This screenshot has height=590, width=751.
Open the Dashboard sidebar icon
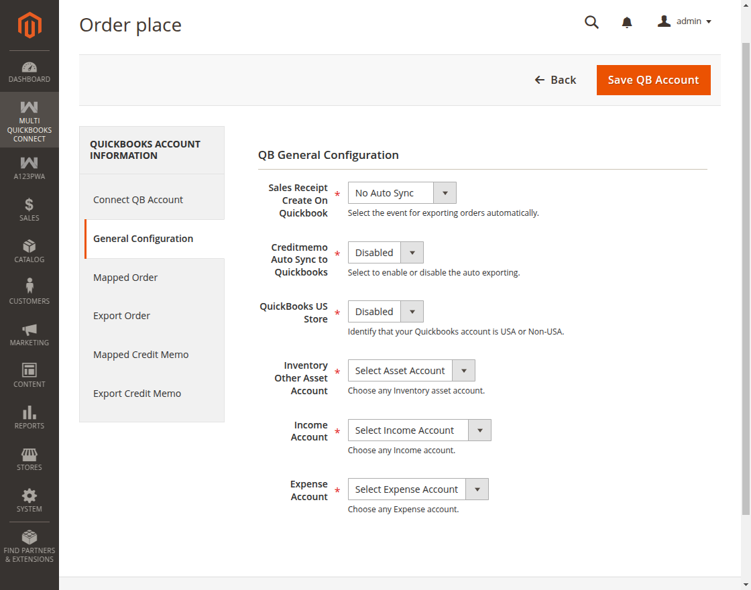point(30,68)
